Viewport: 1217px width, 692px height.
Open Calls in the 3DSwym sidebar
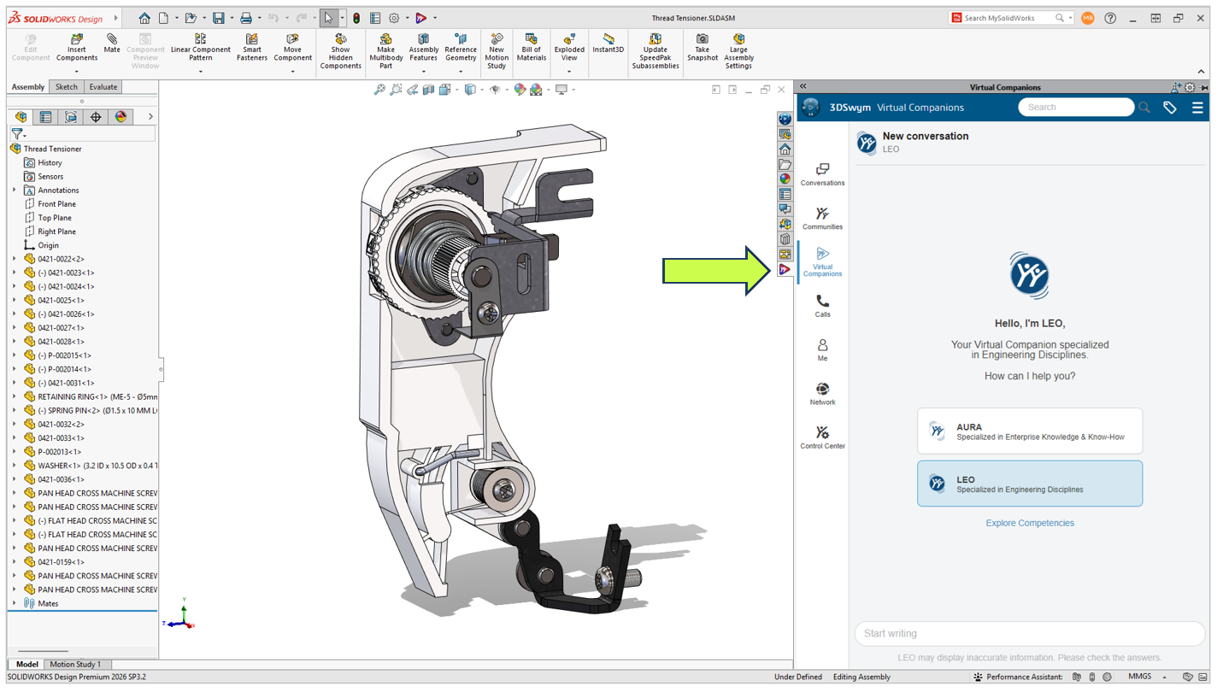point(822,306)
